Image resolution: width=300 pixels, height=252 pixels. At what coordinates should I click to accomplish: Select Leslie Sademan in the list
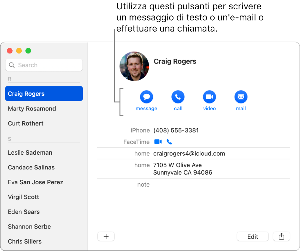coord(44,152)
